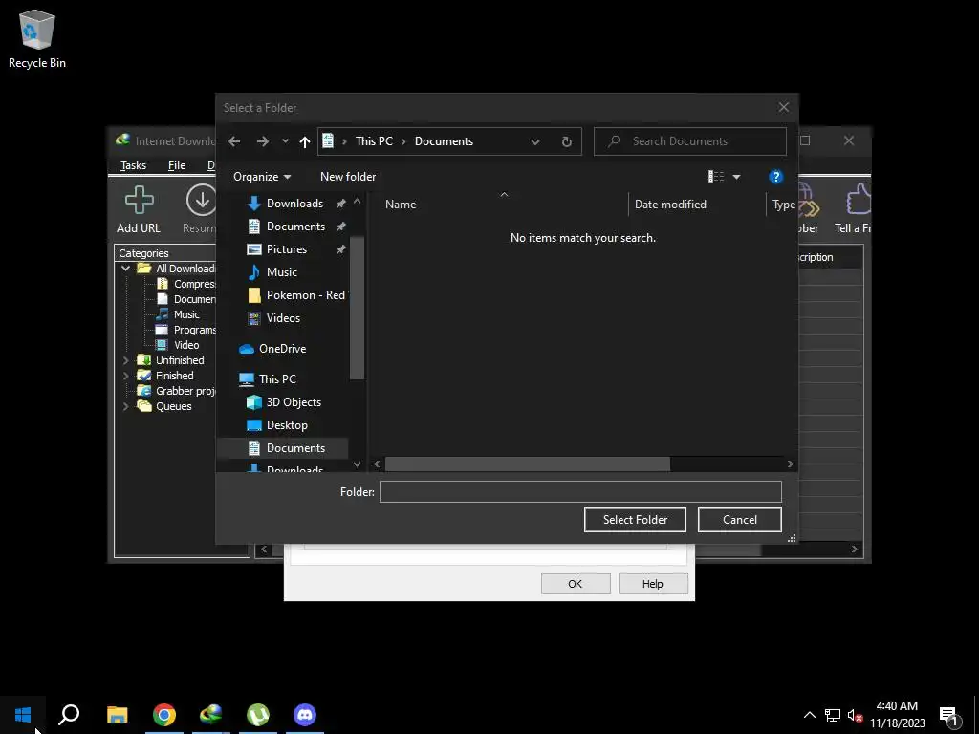The height and width of the screenshot is (734, 979).
Task: Open uTorrent from taskbar
Action: [x=258, y=715]
